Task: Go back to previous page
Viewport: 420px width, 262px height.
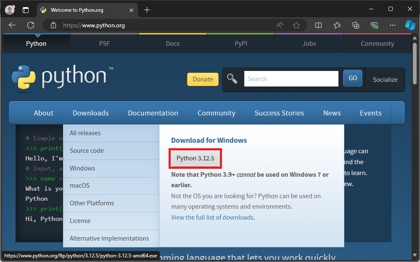Action: (12, 25)
